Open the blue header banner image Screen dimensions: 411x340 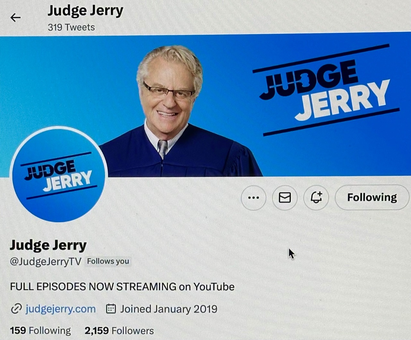205,105
